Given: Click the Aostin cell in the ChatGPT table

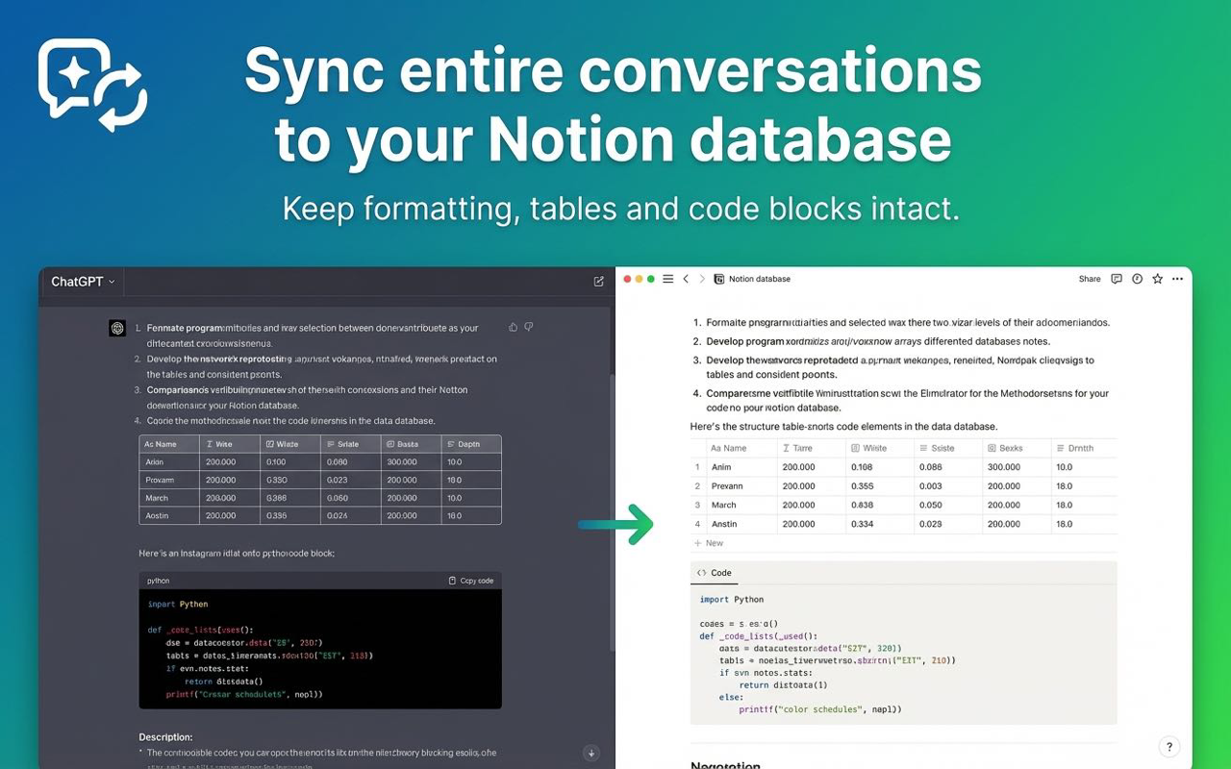Looking at the screenshot, I should pyautogui.click(x=169, y=516).
